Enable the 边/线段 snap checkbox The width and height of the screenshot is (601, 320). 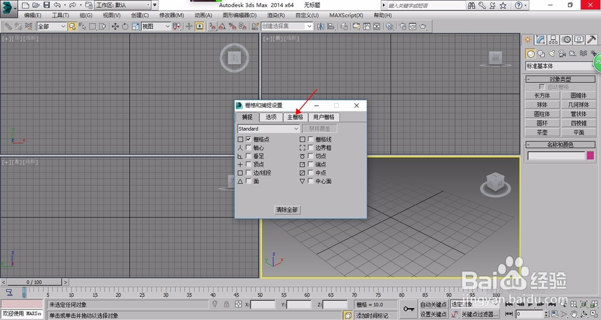248,173
